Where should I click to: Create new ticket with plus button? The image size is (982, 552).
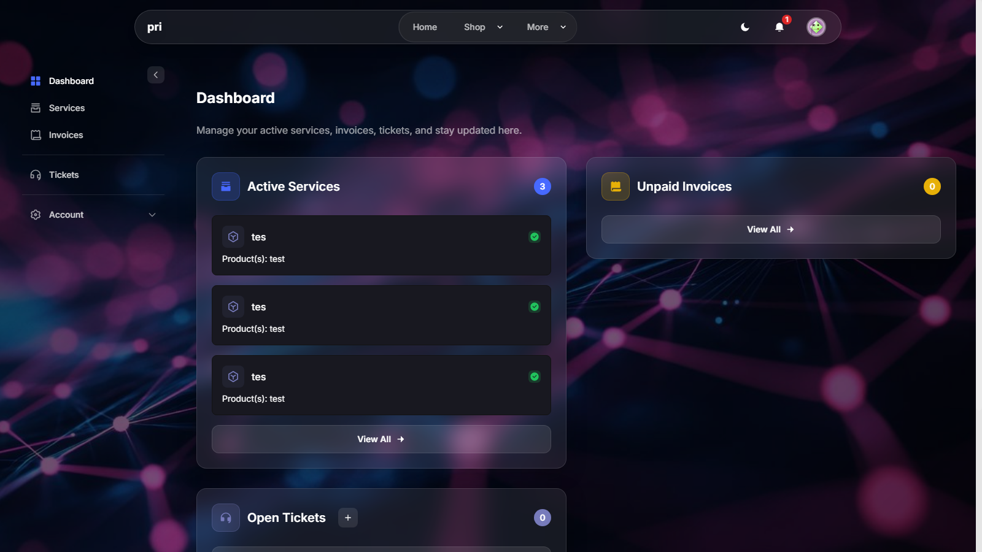(x=348, y=518)
